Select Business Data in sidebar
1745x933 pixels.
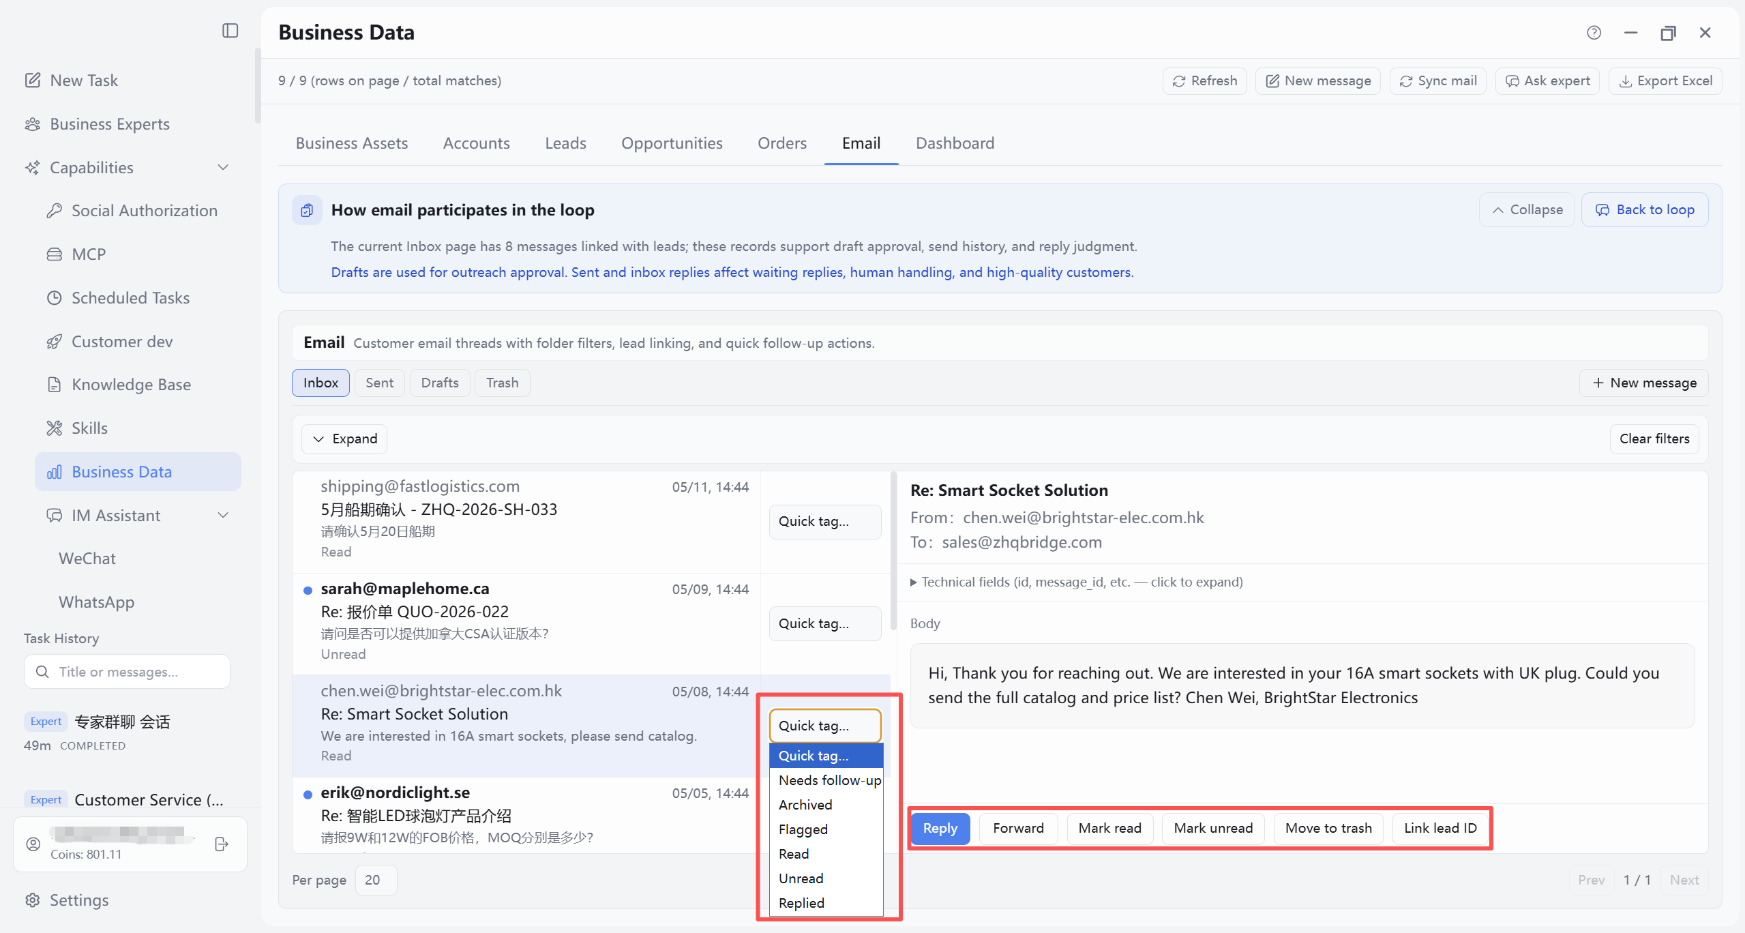[138, 472]
